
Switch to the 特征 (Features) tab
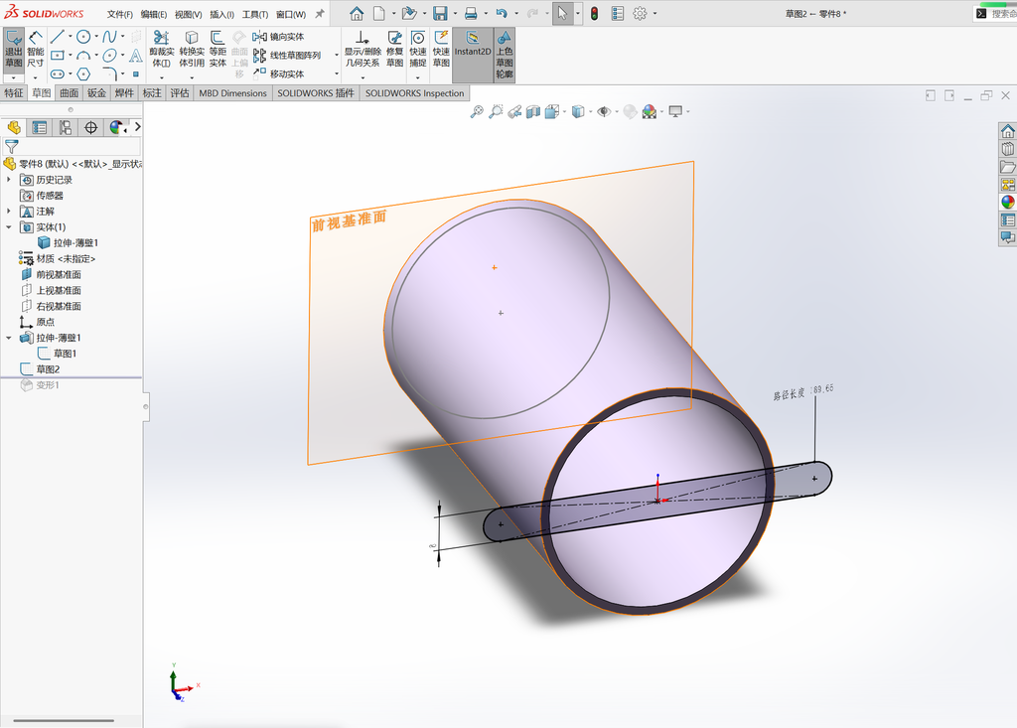pyautogui.click(x=14, y=92)
